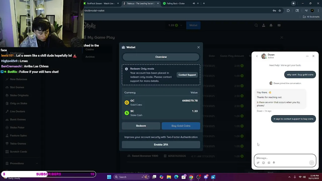Open the Windows Start menu
Image resolution: width=322 pixels, height=181 pixels.
109,177
